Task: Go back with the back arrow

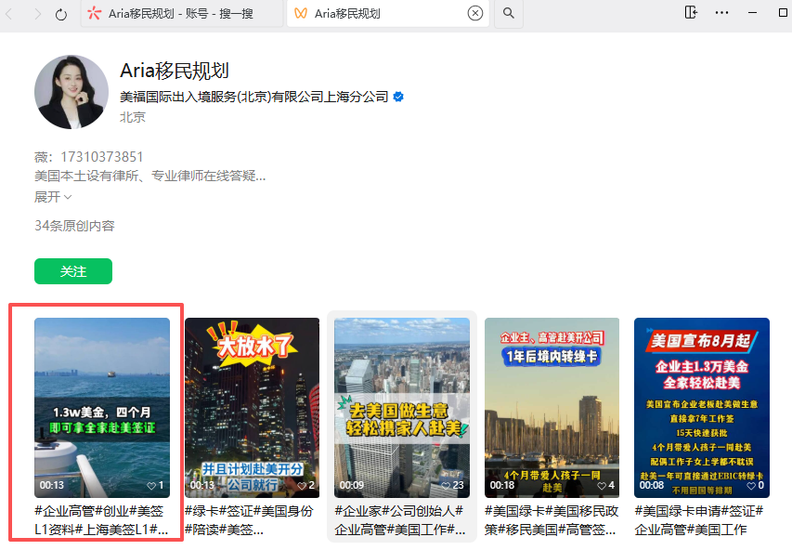Action: click(8, 14)
